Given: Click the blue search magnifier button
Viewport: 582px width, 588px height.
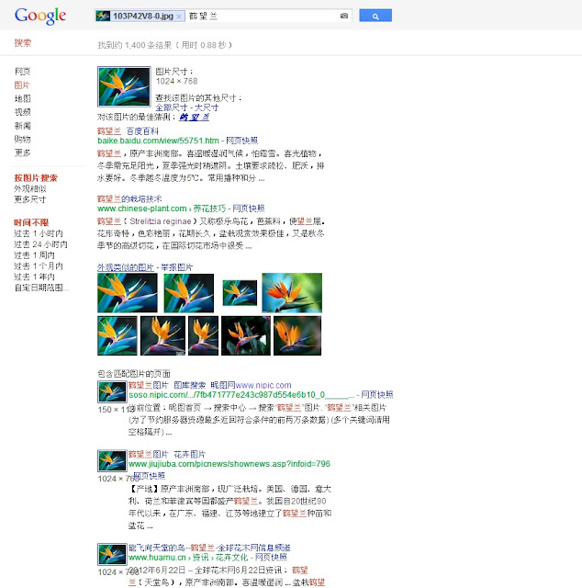Looking at the screenshot, I should 375,16.
